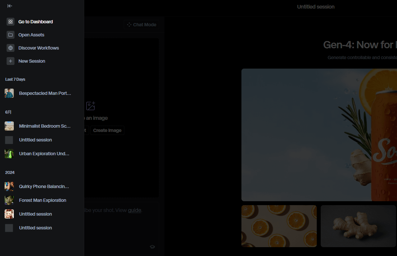Click the Forest Man Exploration thumbnail

tap(9, 200)
